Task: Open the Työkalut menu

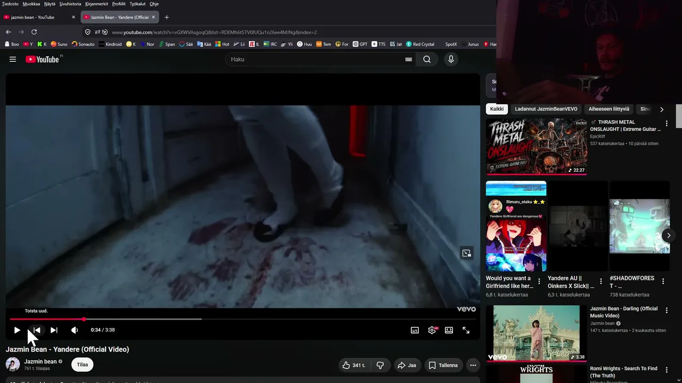Action: pos(137,4)
